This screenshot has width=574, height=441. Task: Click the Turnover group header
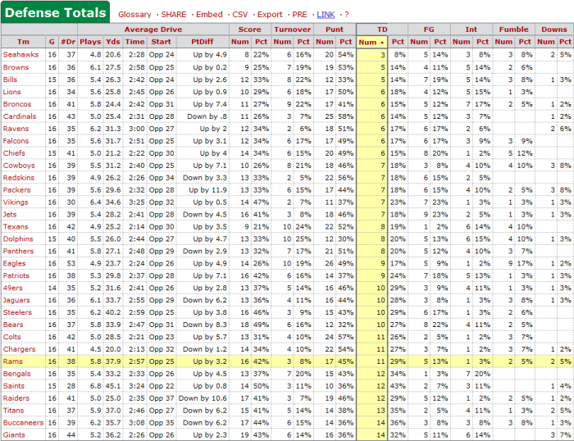(293, 30)
